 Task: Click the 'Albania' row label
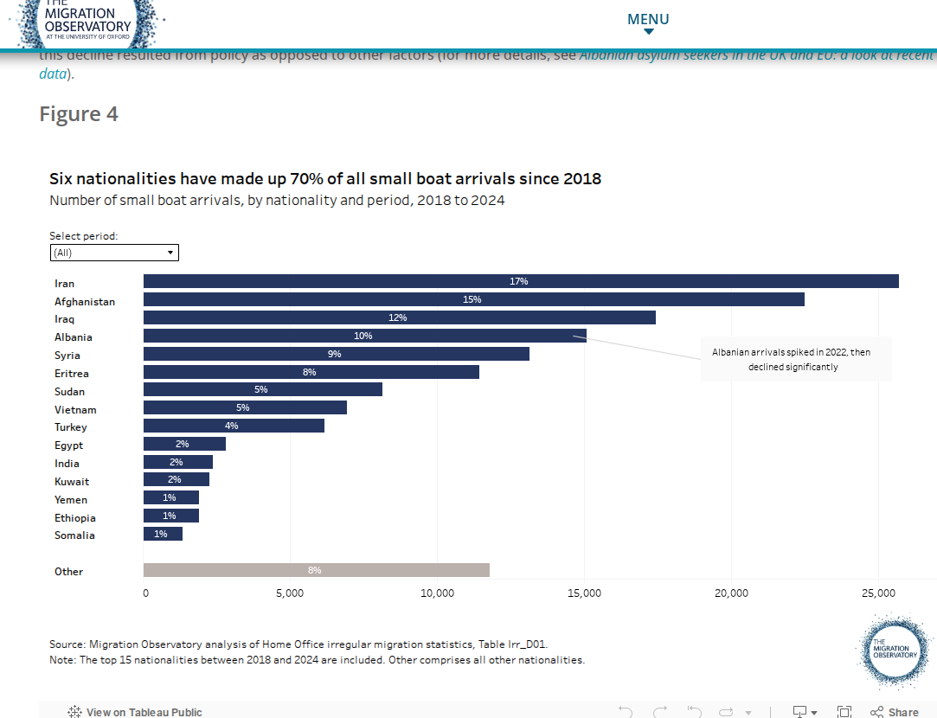[x=74, y=337]
